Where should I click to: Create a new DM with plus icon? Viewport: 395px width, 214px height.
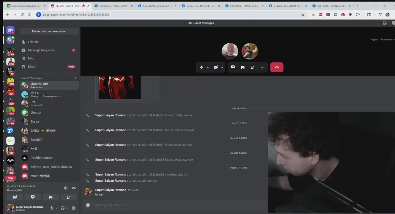tap(75, 78)
